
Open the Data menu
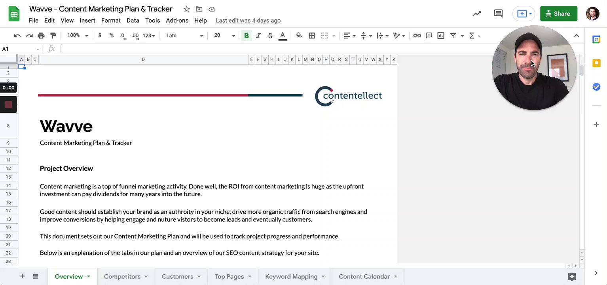click(x=133, y=21)
